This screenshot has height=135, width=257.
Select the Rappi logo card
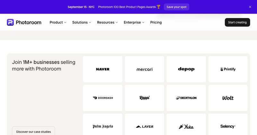point(144,98)
